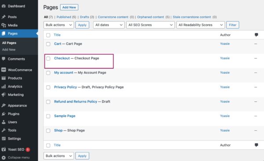Open the Privacy Policy page link
The image size is (264, 161).
point(66,87)
